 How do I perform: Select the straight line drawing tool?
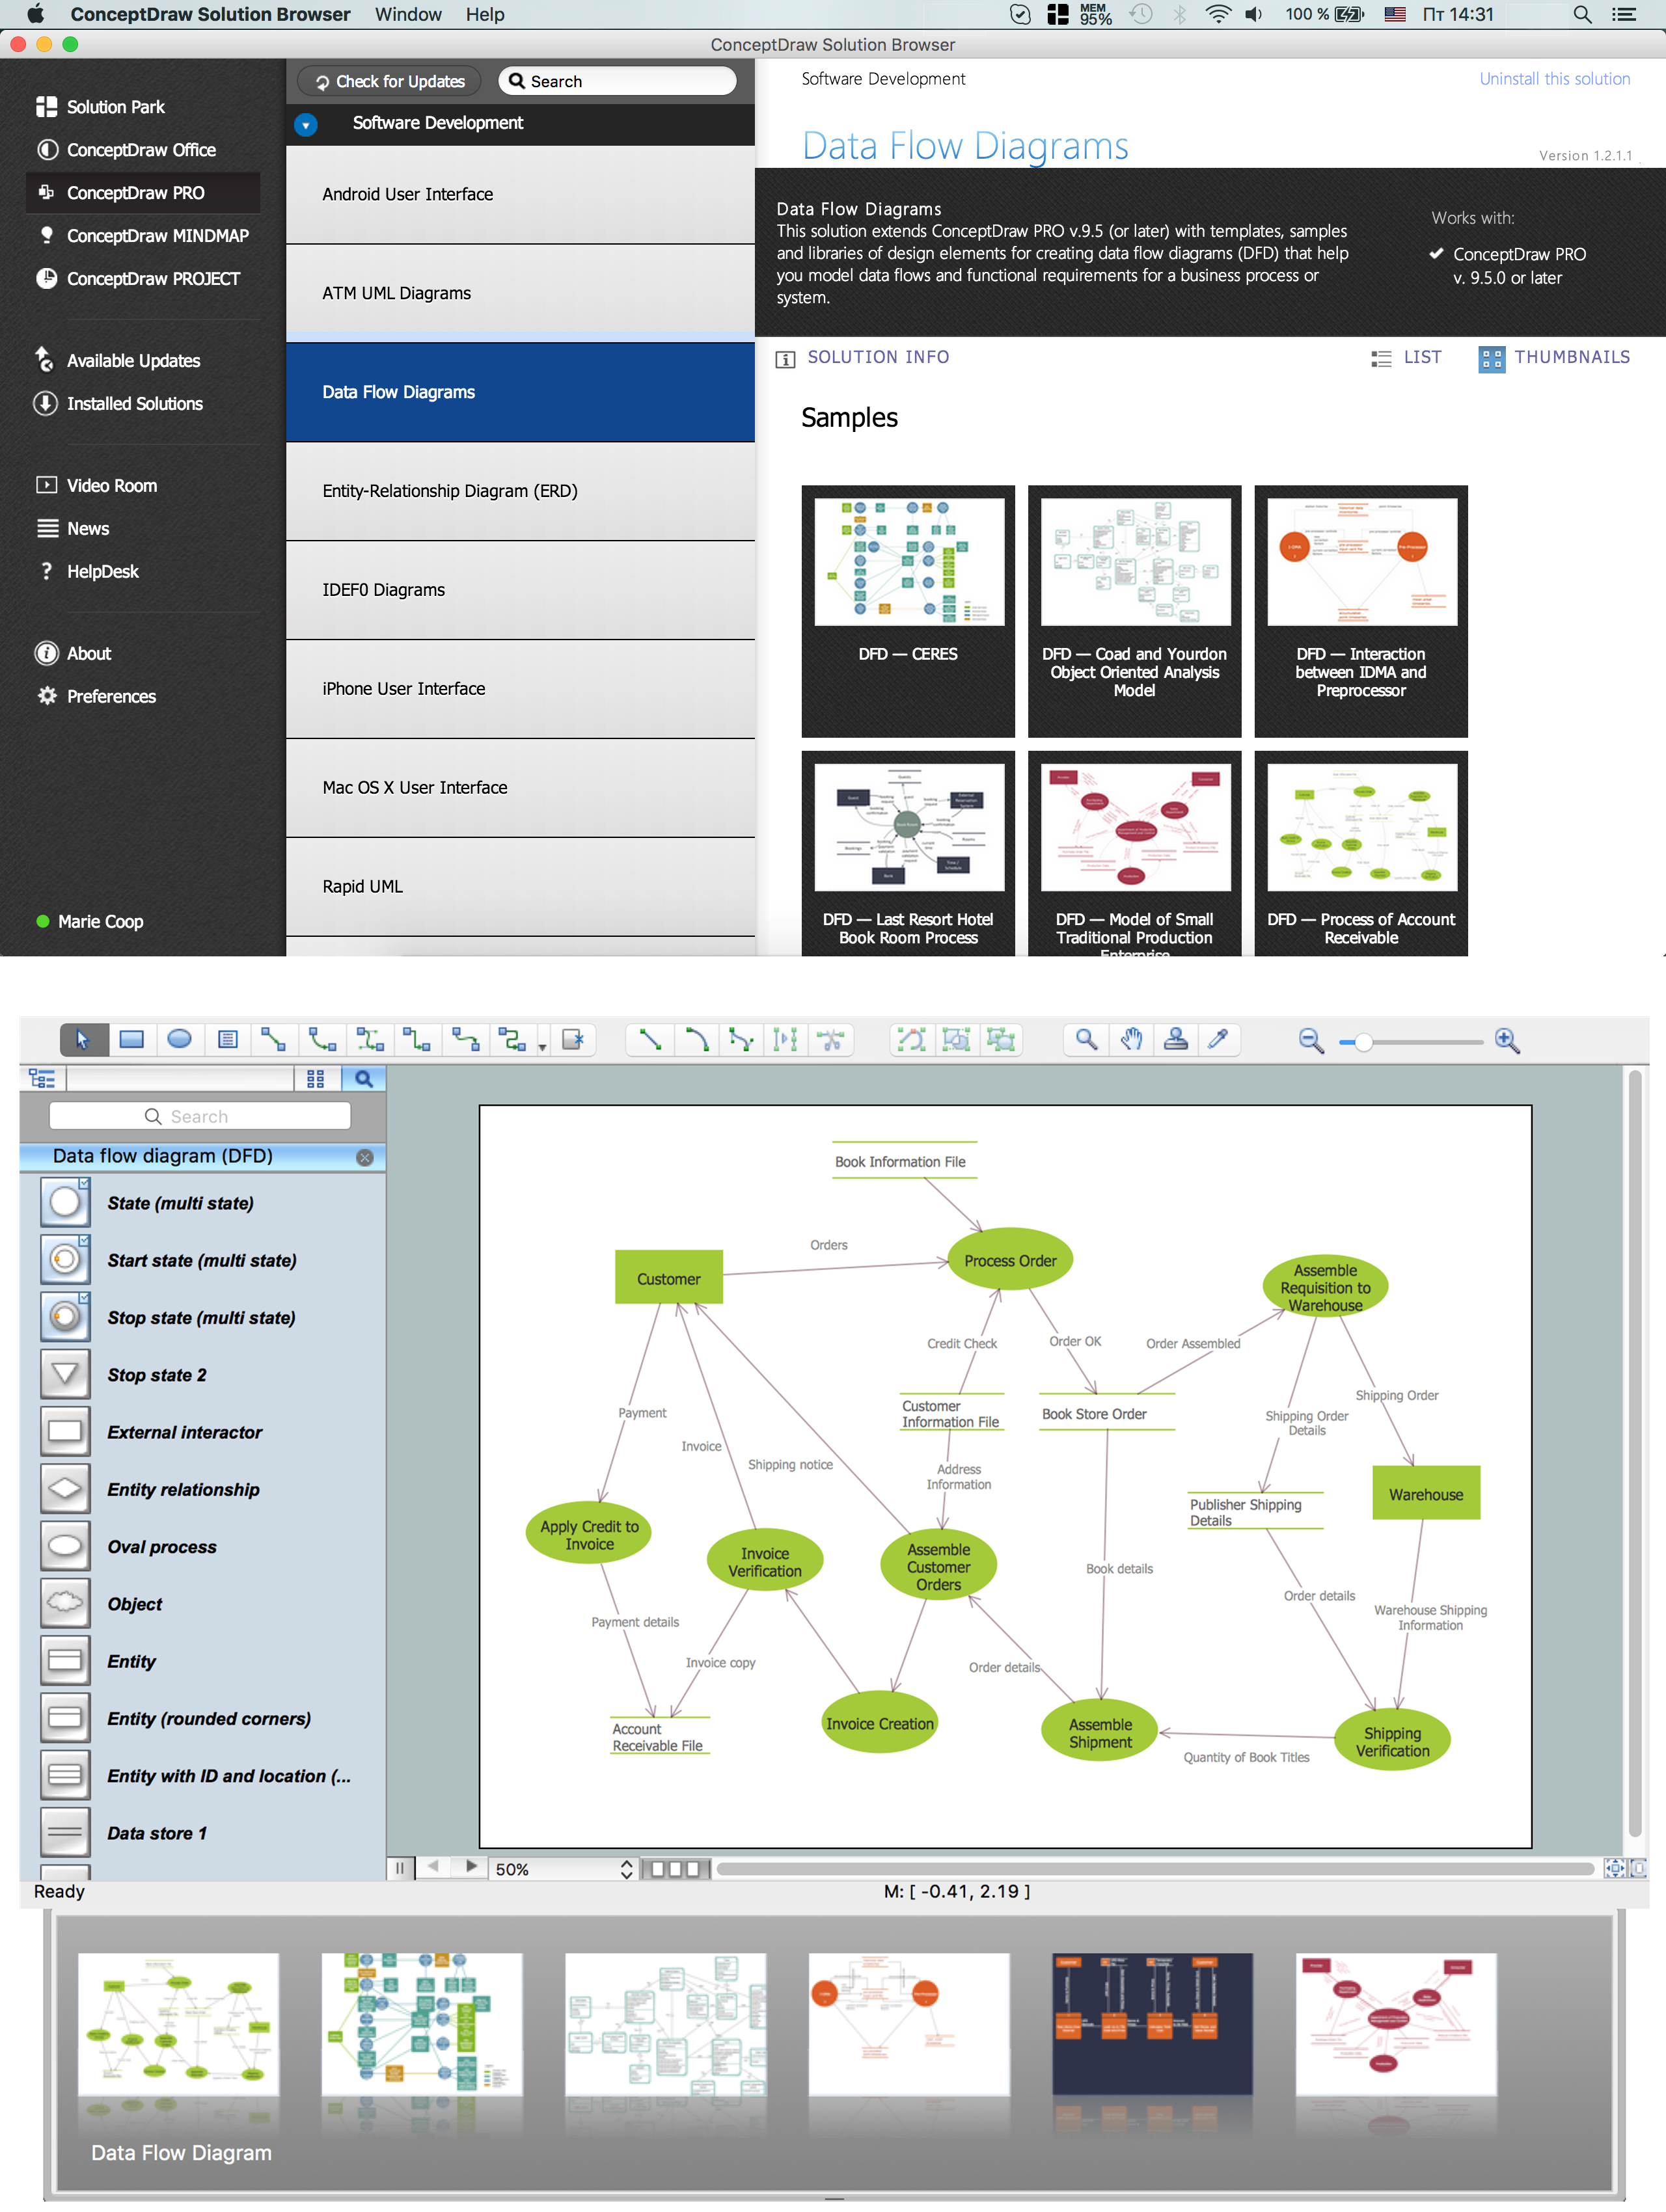649,1040
